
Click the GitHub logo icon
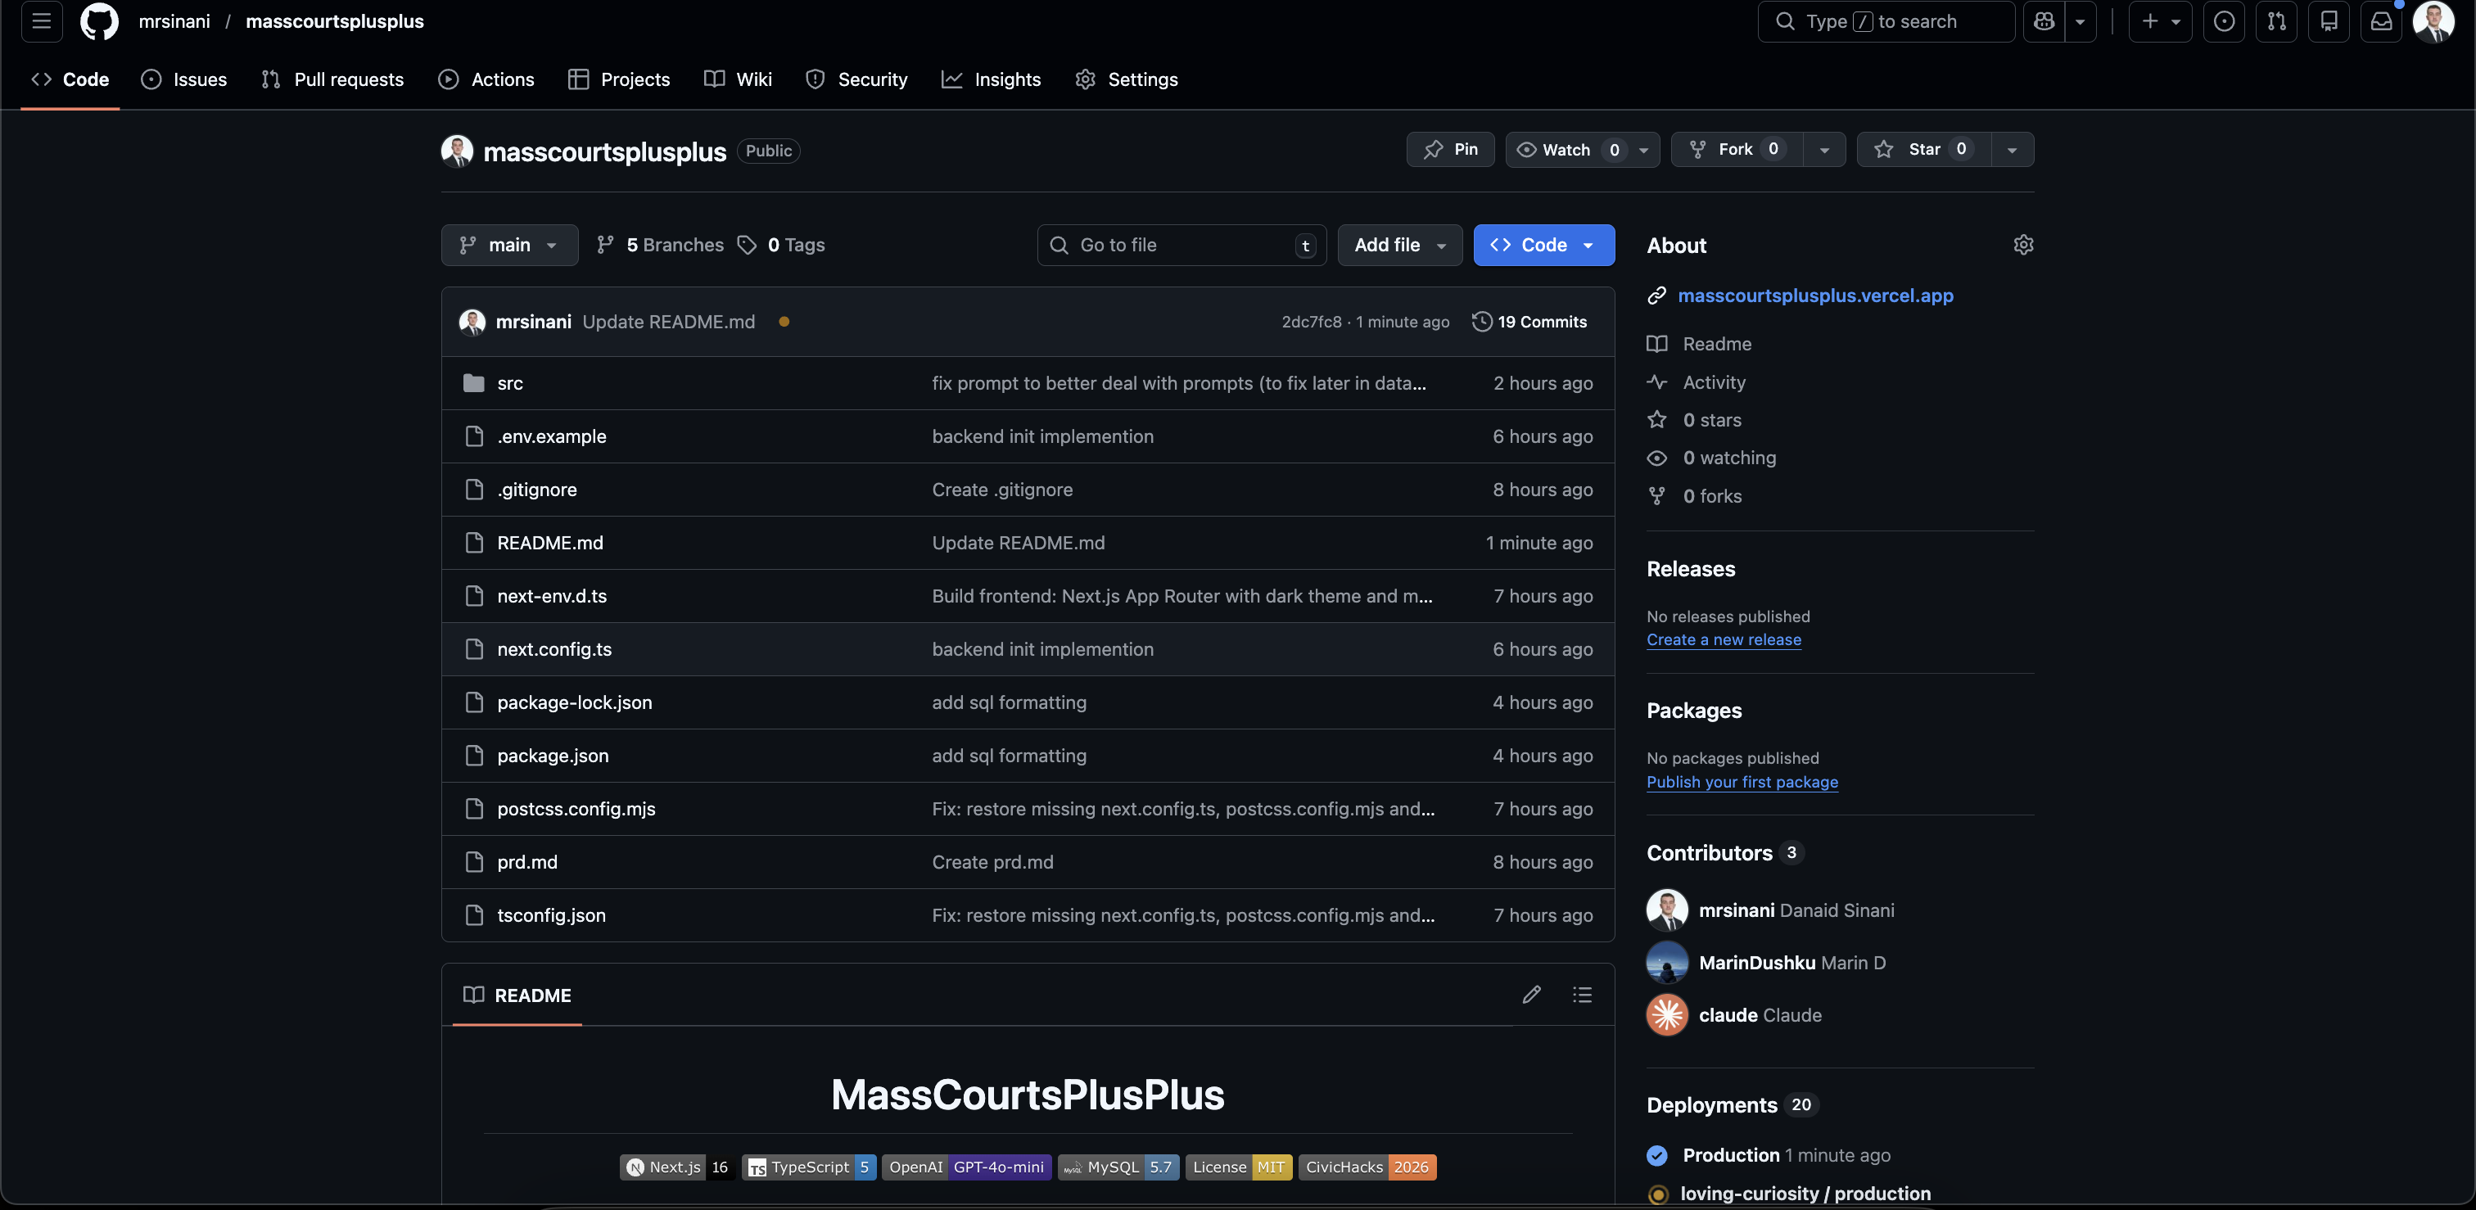[99, 21]
